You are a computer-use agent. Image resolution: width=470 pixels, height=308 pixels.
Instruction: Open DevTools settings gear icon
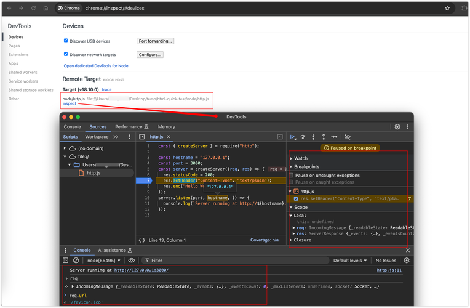[x=397, y=127]
